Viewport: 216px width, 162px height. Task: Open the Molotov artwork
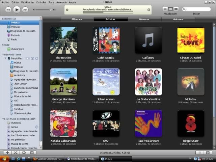[191, 82]
